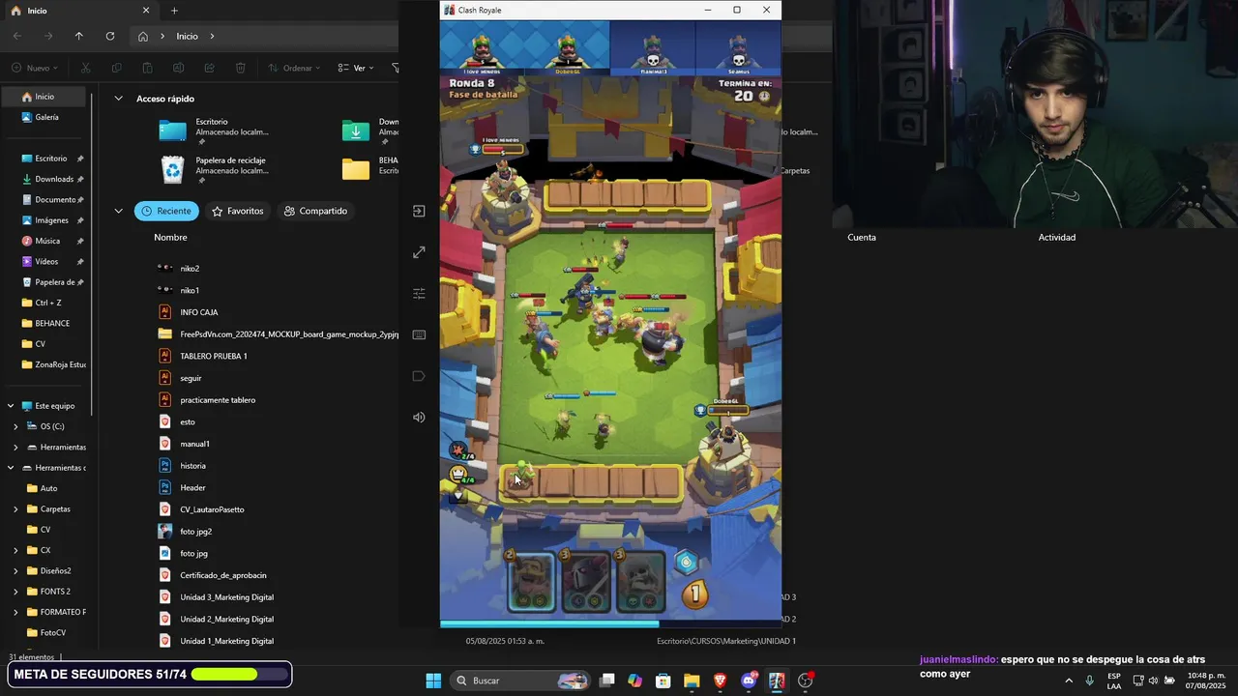Click the up-one-level arrow in Explorer

click(79, 36)
